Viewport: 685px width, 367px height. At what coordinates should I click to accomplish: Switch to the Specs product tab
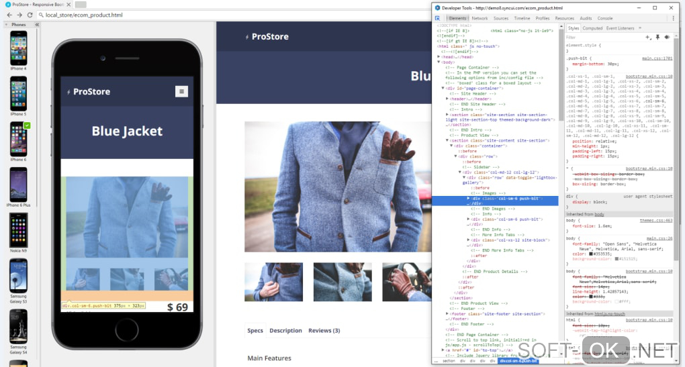tap(255, 330)
